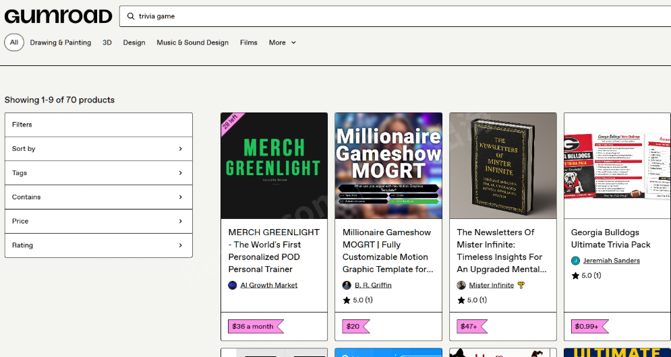Click star rating on Georgia Bulldogs card

point(586,275)
